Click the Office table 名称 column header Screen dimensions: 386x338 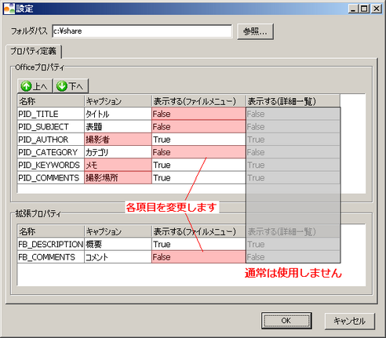pos(51,101)
